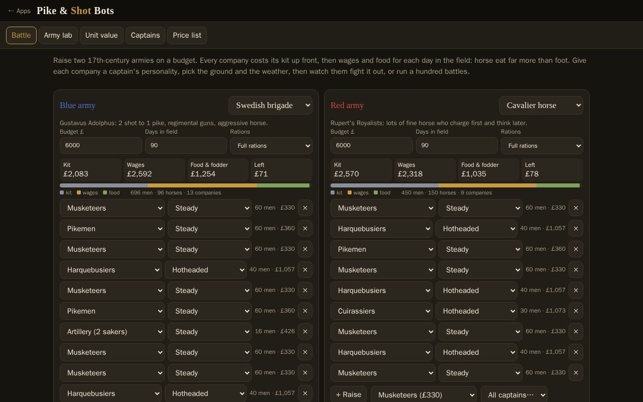
Task: Remove Blue army's first Pikemen company
Action: click(x=305, y=229)
